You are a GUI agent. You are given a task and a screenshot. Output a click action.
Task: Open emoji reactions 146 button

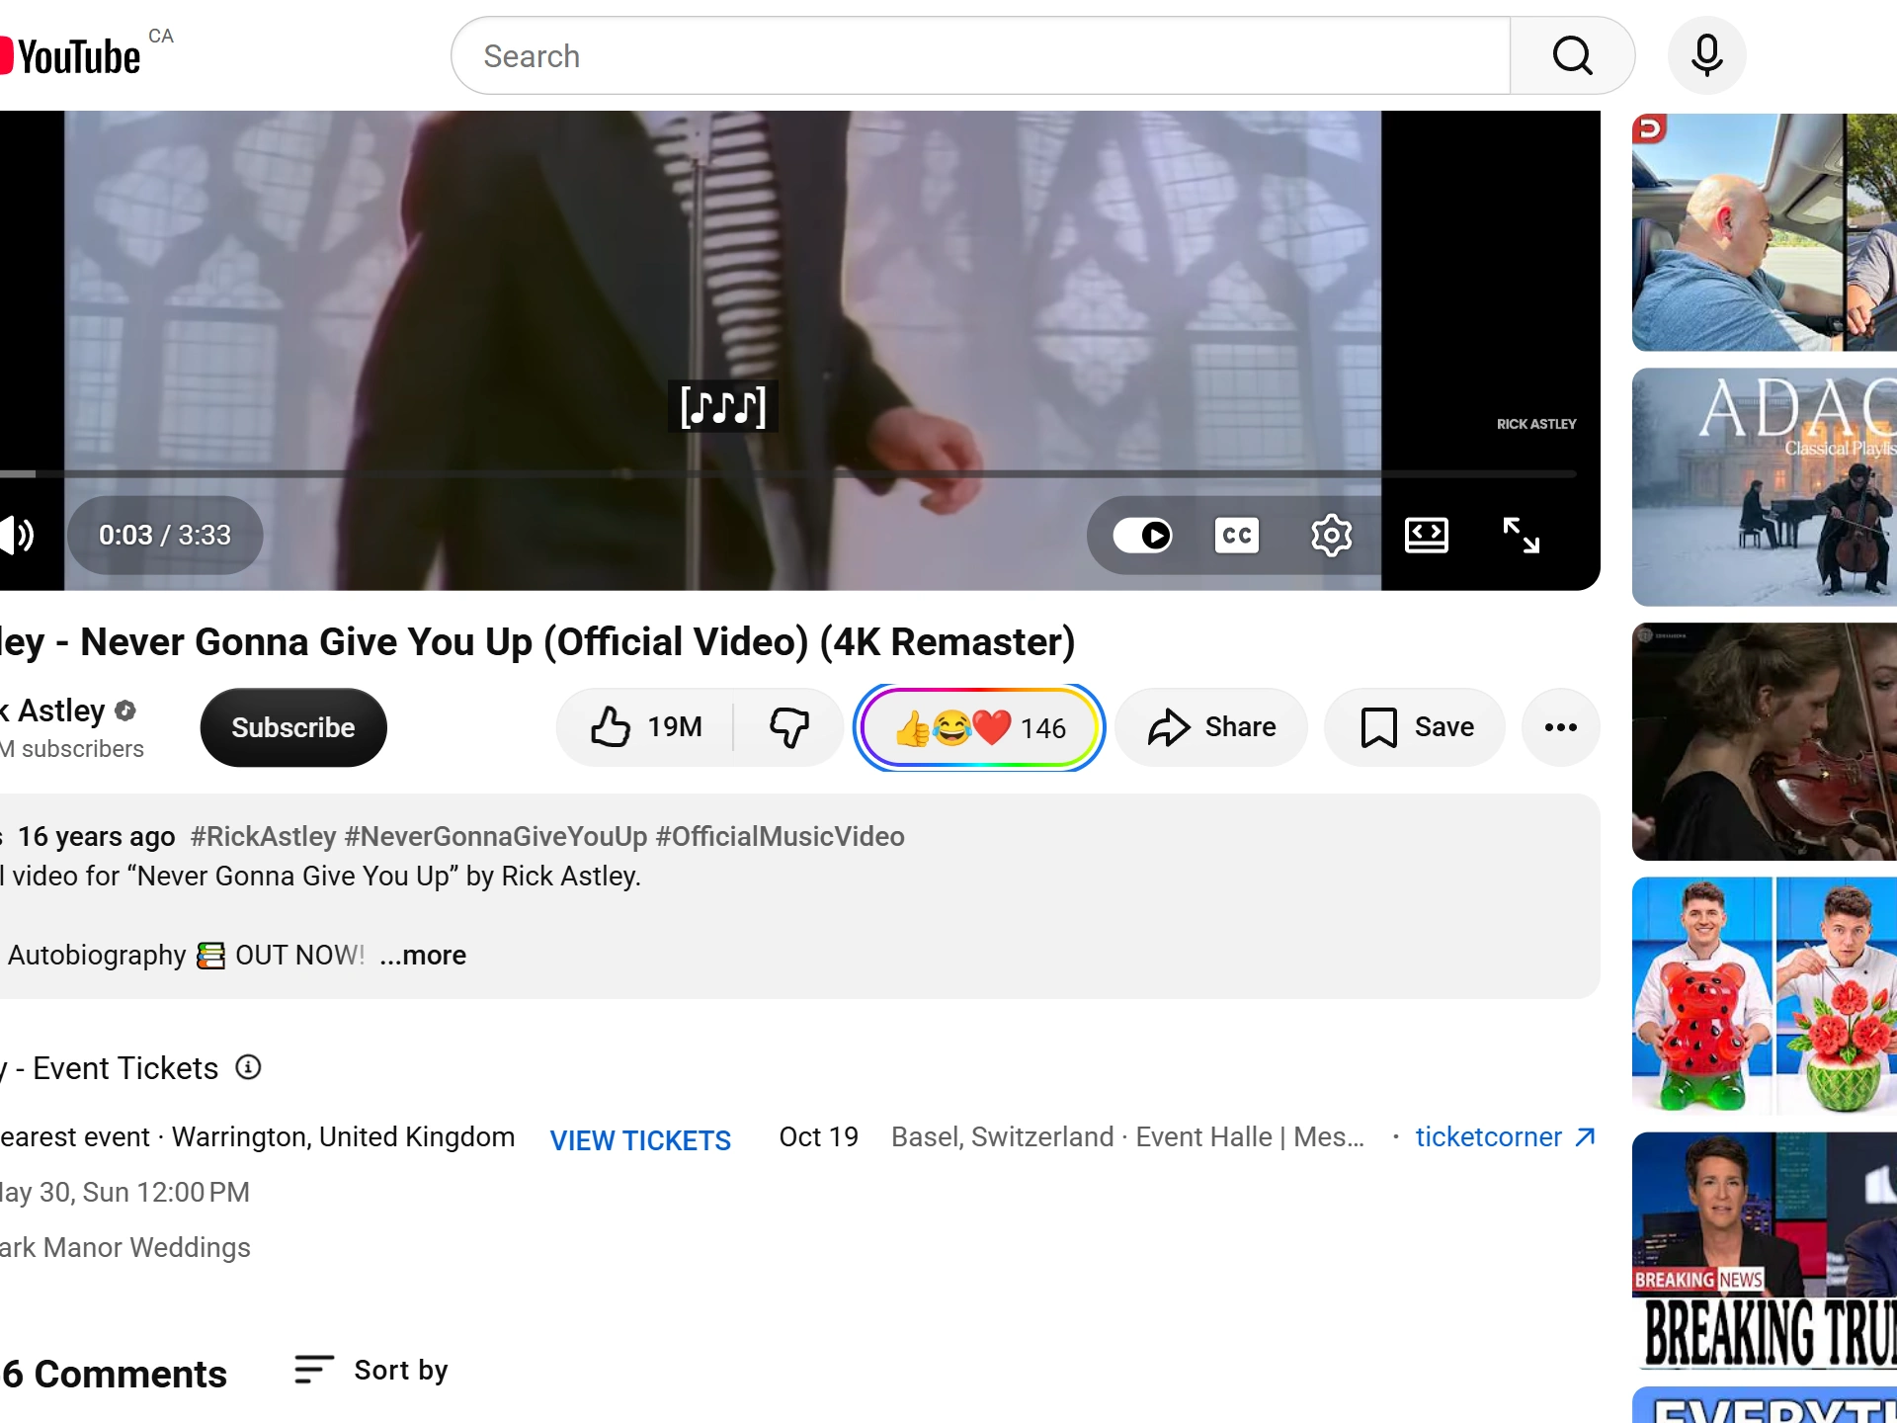pos(979,727)
